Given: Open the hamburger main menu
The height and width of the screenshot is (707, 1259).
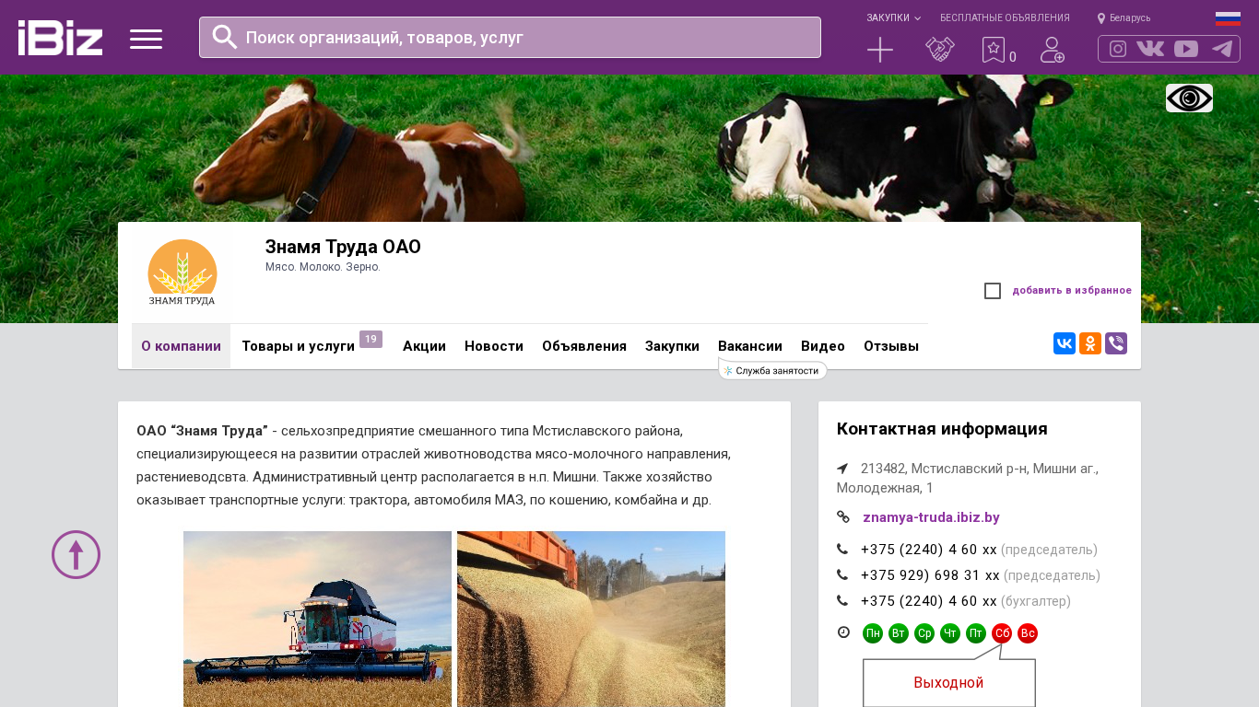Looking at the screenshot, I should pyautogui.click(x=146, y=39).
